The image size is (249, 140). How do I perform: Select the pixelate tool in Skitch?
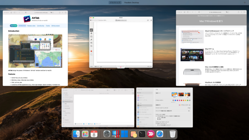coord(91,43)
